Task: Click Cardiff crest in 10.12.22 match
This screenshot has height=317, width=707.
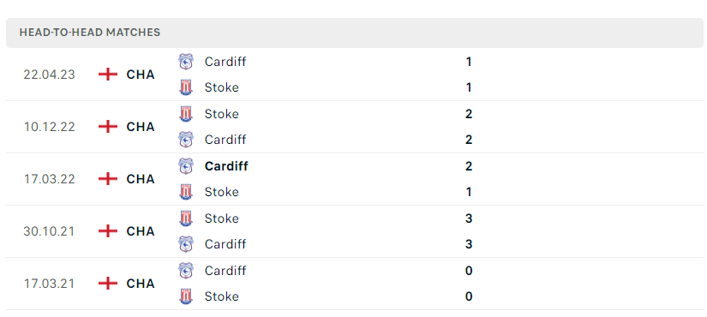Action: pos(186,140)
